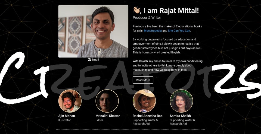The height and width of the screenshot is (134, 261).
Task: Select the Samira Shaikh name label
Action: click(x=180, y=116)
